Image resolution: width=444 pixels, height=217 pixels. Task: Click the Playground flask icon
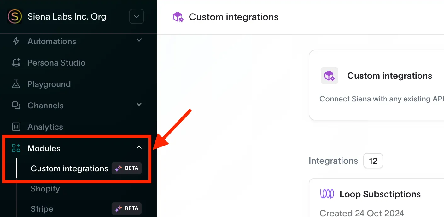[16, 84]
